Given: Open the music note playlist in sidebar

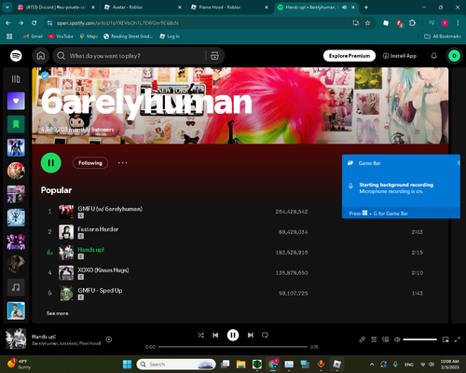Looking at the screenshot, I should [16, 287].
